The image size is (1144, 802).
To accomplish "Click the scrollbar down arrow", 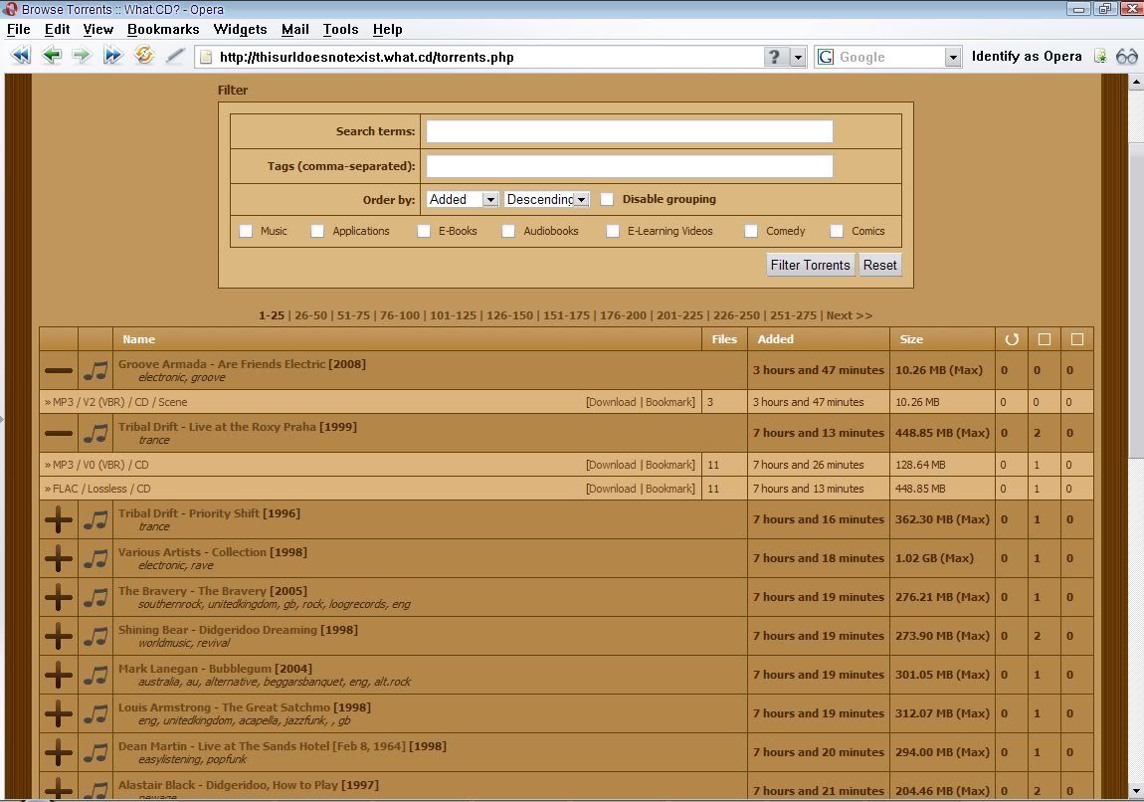I will click(x=1136, y=791).
